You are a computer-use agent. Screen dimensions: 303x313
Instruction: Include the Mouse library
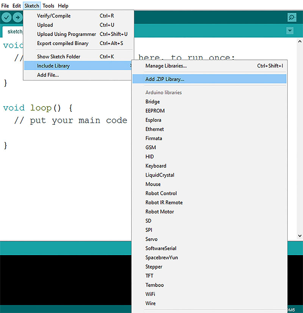pos(209,184)
